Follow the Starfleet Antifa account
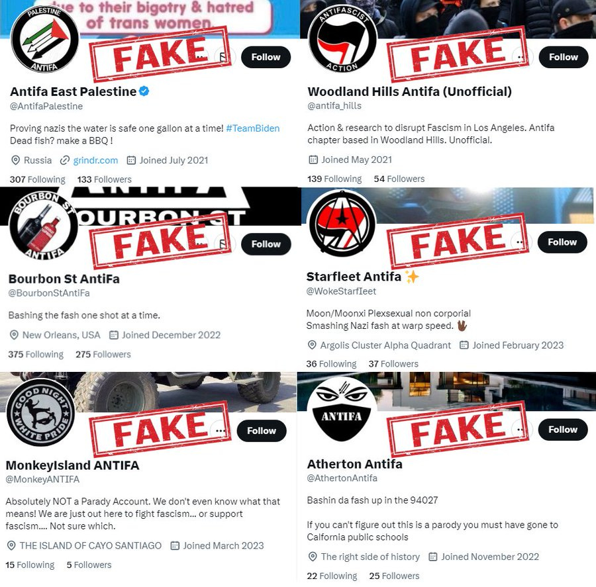Image resolution: width=596 pixels, height=587 pixels. [x=562, y=242]
